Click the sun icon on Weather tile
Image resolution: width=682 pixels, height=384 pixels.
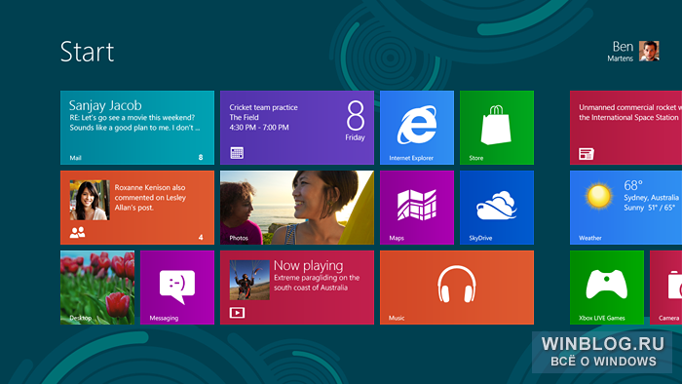pos(598,195)
